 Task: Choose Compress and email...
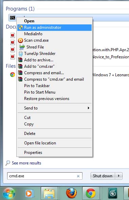tap(55, 73)
